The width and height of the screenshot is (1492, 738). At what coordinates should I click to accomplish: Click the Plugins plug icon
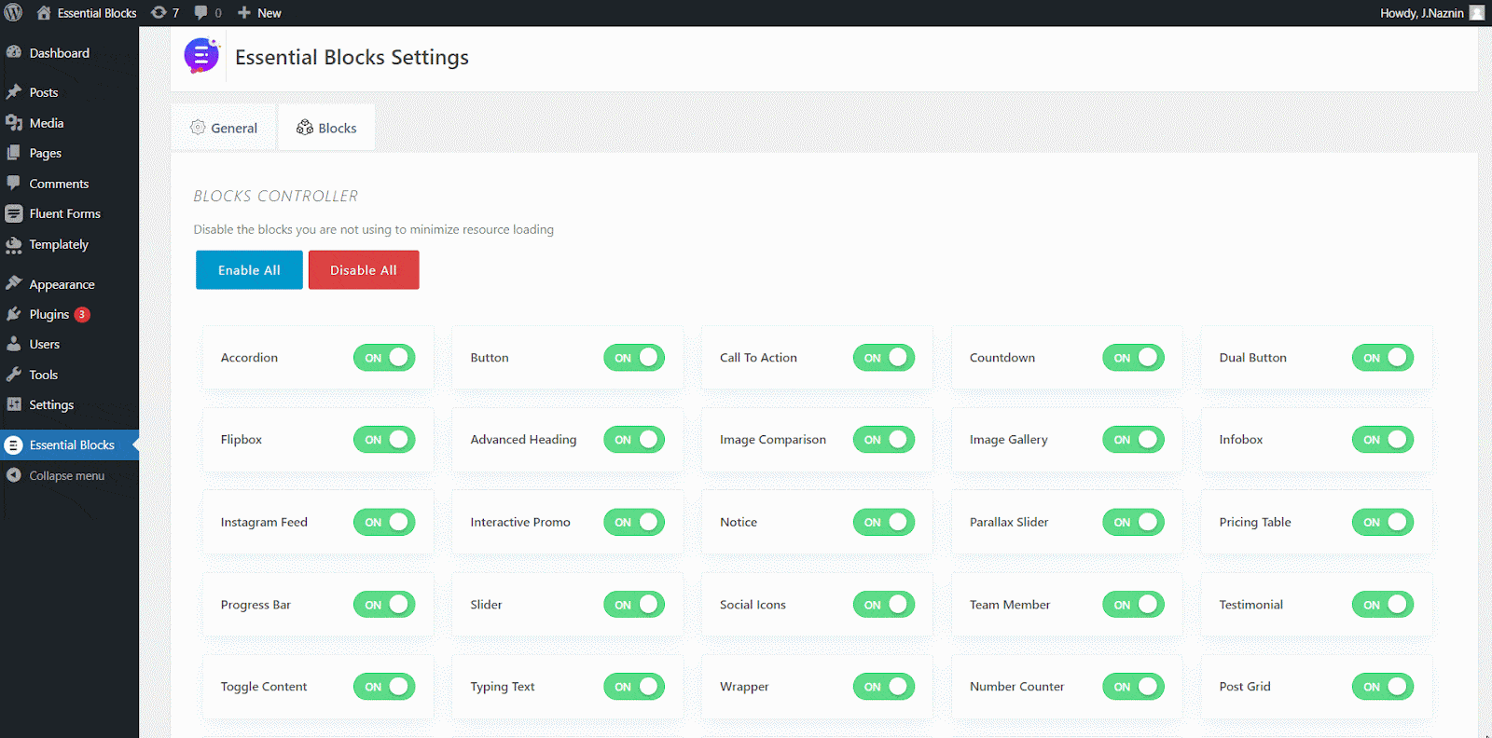click(14, 314)
